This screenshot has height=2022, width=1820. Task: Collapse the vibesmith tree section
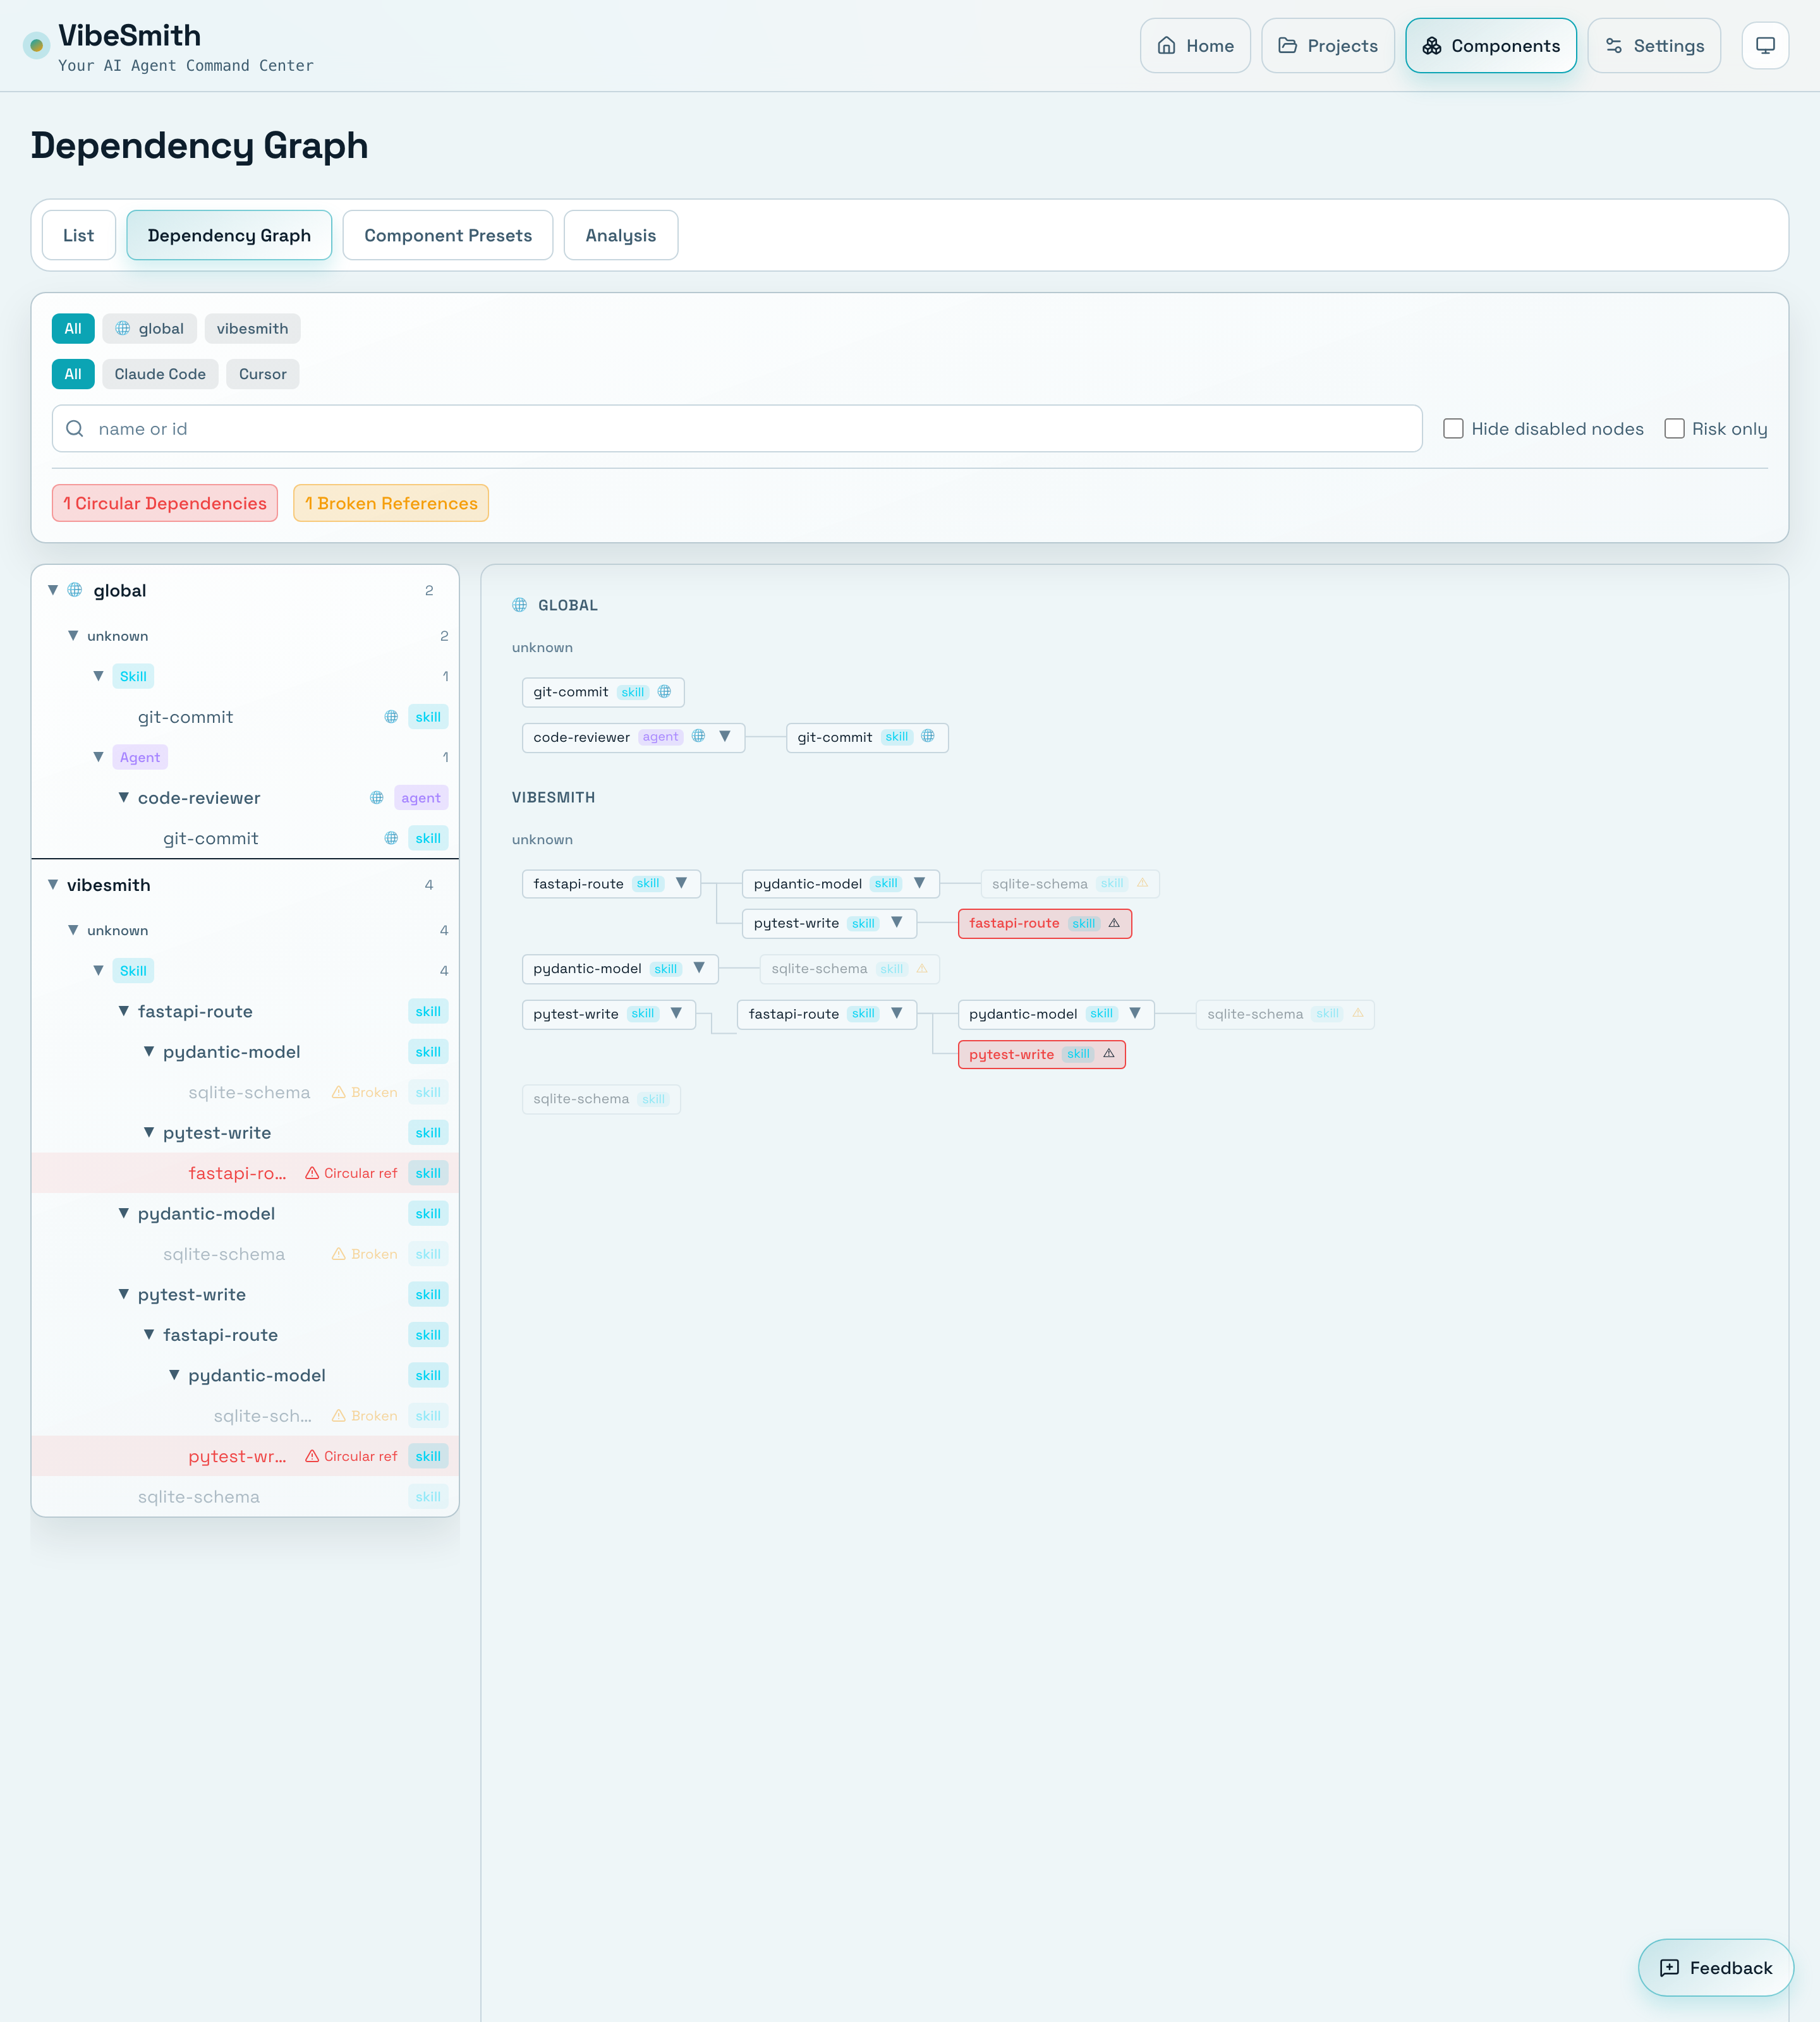52,885
